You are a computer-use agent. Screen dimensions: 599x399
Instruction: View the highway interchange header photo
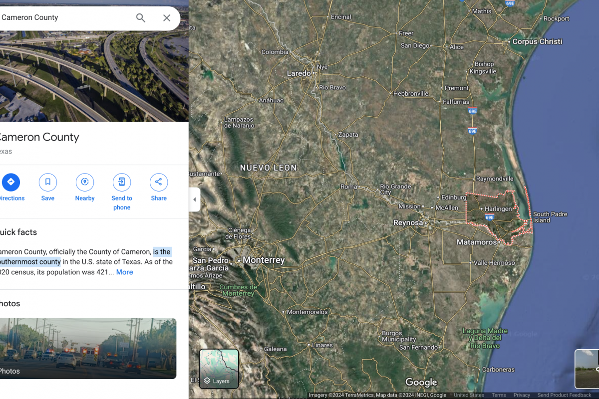point(94,76)
